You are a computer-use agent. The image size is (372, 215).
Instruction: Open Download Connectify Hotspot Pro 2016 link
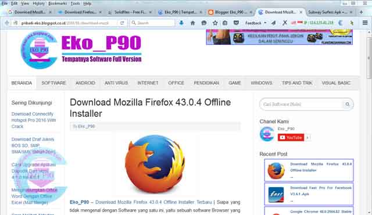click(34, 120)
